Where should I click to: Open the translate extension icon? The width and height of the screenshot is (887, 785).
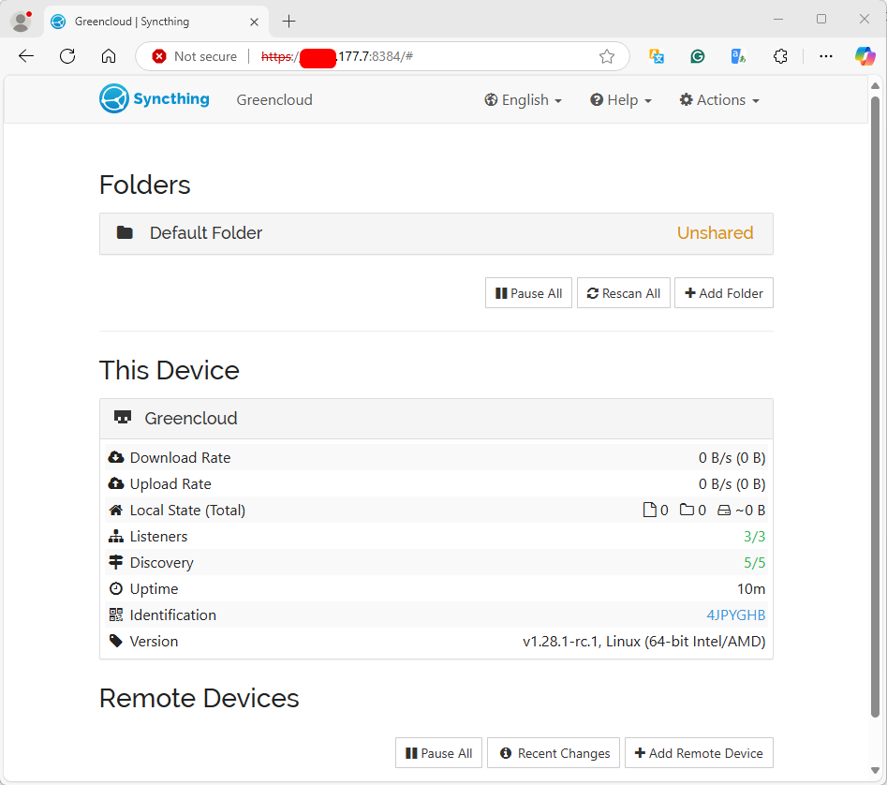(657, 56)
